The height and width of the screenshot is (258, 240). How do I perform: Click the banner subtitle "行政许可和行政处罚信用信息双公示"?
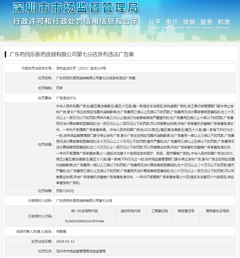tap(76, 21)
